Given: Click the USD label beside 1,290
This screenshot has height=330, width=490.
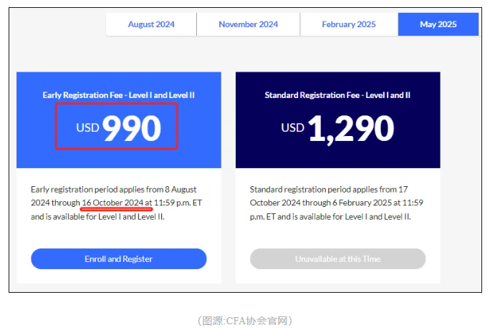Looking at the screenshot, I should 292,129.
